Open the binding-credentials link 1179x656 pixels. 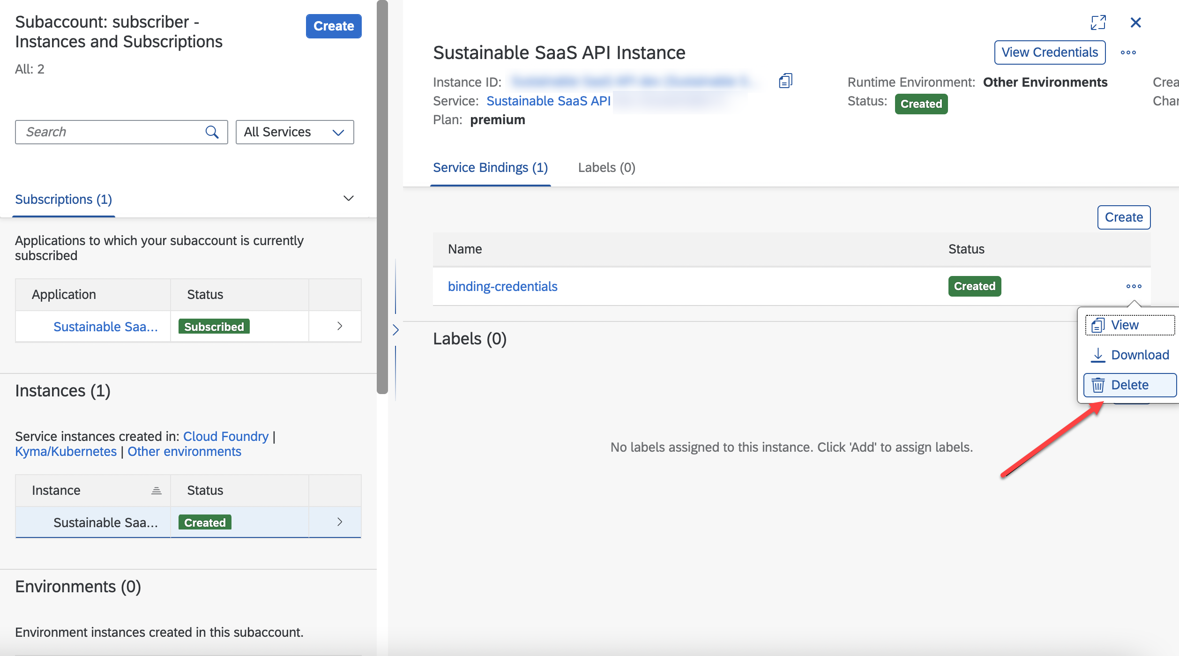(502, 287)
